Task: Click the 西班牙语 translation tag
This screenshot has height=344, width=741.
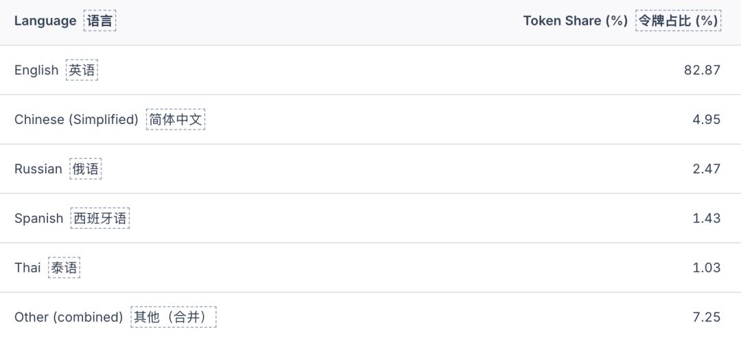Action: point(100,218)
